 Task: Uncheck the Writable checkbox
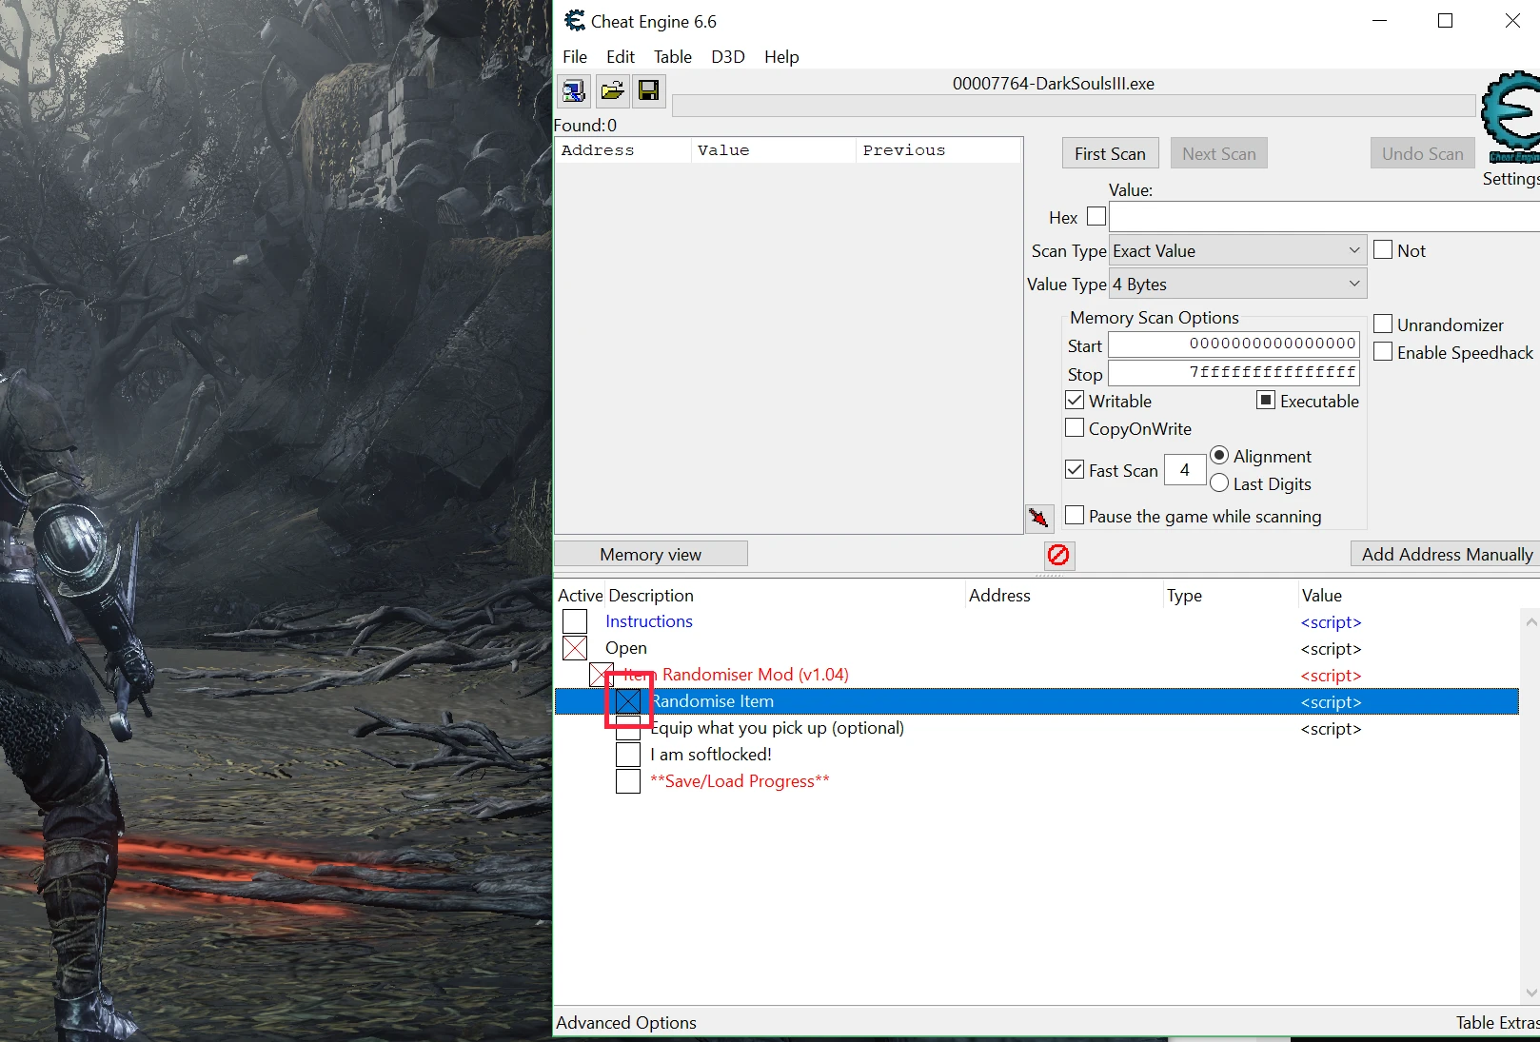(1075, 401)
